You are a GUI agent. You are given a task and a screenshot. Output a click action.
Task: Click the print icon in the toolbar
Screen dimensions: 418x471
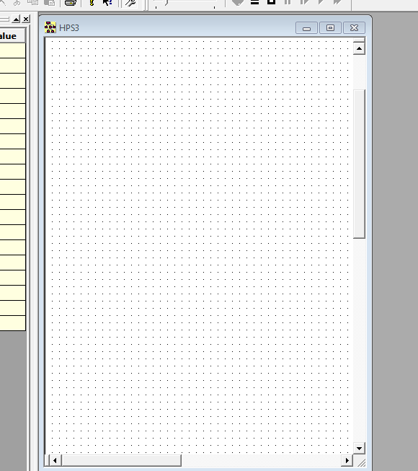tap(71, 2)
